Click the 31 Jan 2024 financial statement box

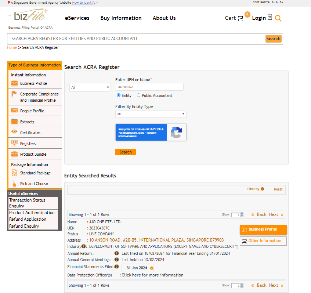pos(137,268)
